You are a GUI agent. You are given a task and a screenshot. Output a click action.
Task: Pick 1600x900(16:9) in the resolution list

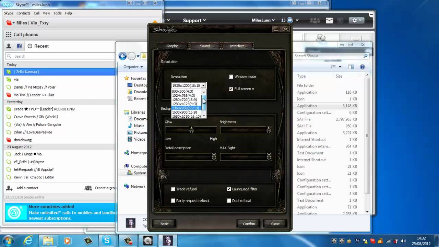186,112
